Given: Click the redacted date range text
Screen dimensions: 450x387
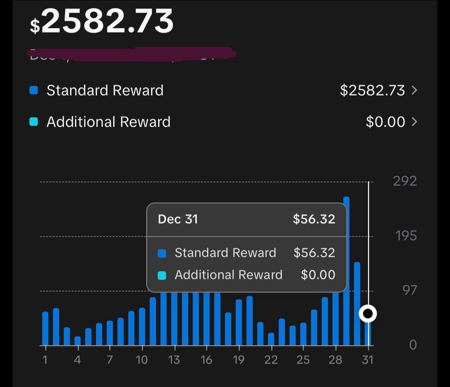Looking at the screenshot, I should pos(130,54).
